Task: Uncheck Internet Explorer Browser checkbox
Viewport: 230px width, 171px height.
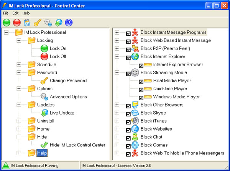Action: click(141, 66)
